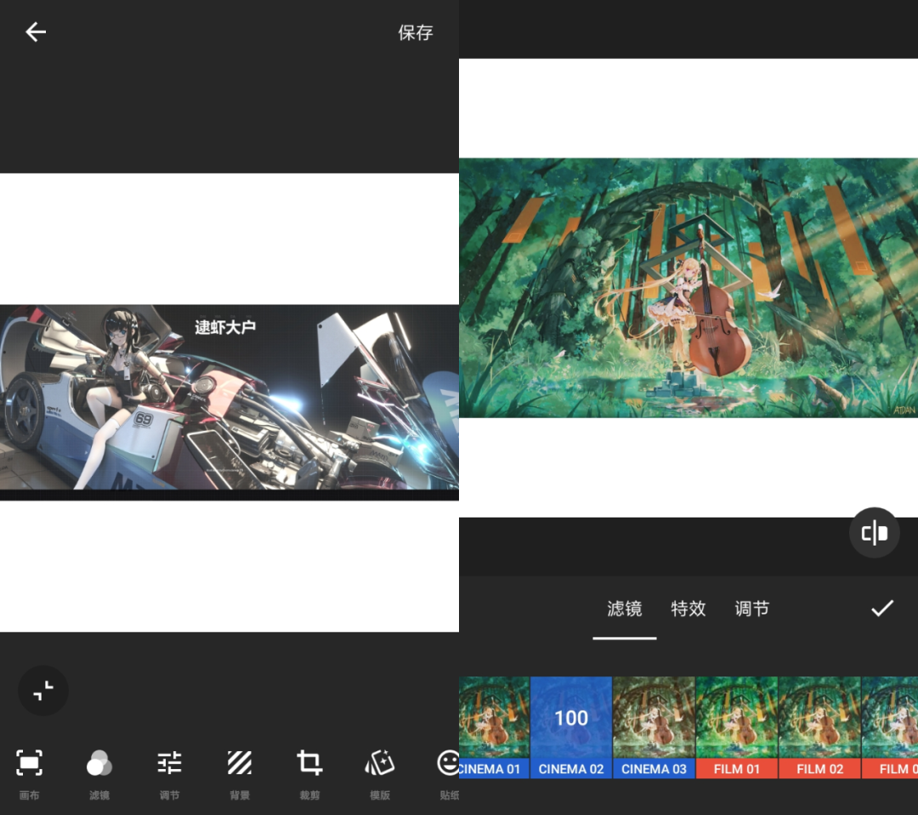Open the 画布 canvas tool

(29, 773)
